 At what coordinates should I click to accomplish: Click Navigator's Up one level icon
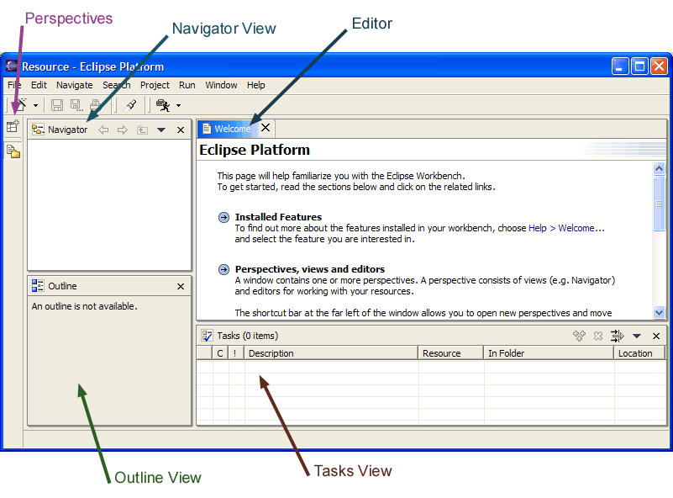pyautogui.click(x=142, y=130)
